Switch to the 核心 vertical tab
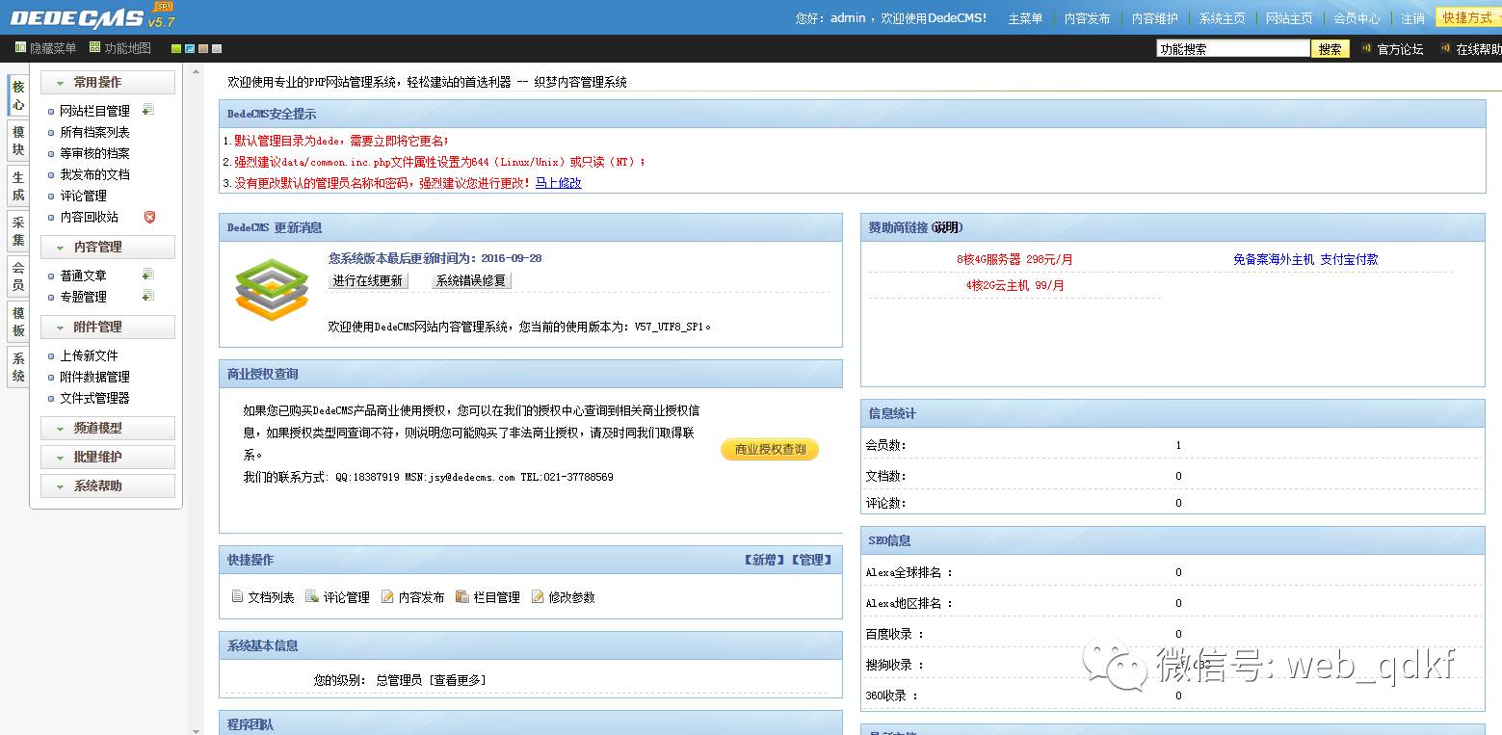The width and height of the screenshot is (1502, 735). 18,95
